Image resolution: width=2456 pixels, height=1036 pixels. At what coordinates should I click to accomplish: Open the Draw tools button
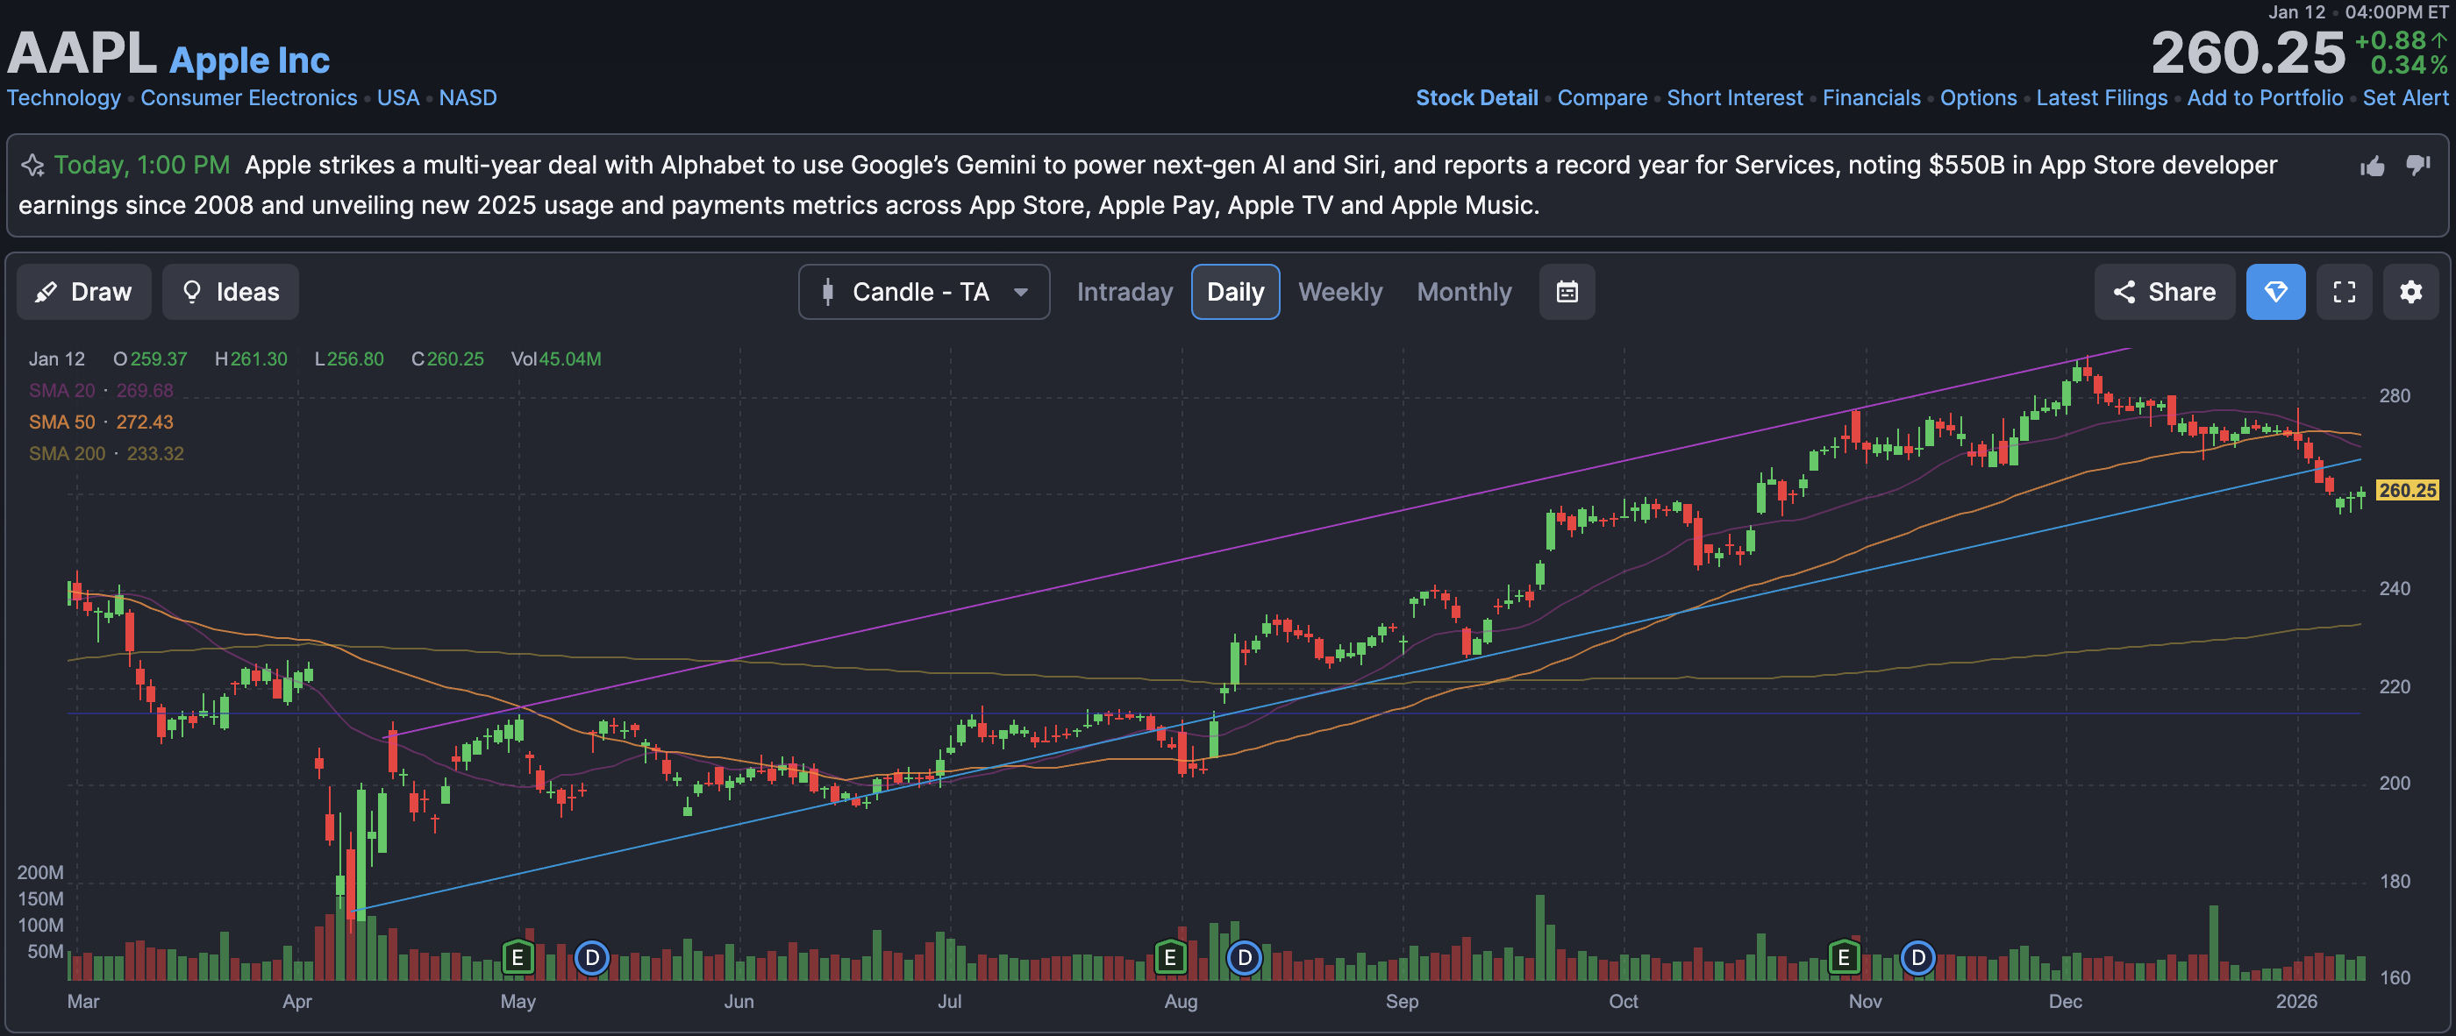tap(84, 292)
